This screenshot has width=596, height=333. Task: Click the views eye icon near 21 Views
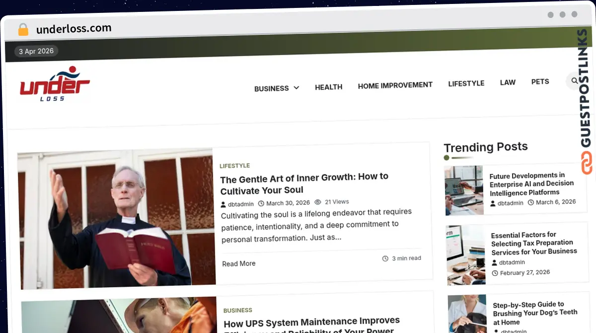coord(318,202)
